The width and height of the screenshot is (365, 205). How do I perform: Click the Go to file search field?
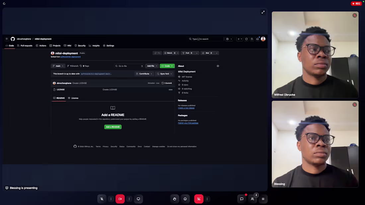coord(129,66)
